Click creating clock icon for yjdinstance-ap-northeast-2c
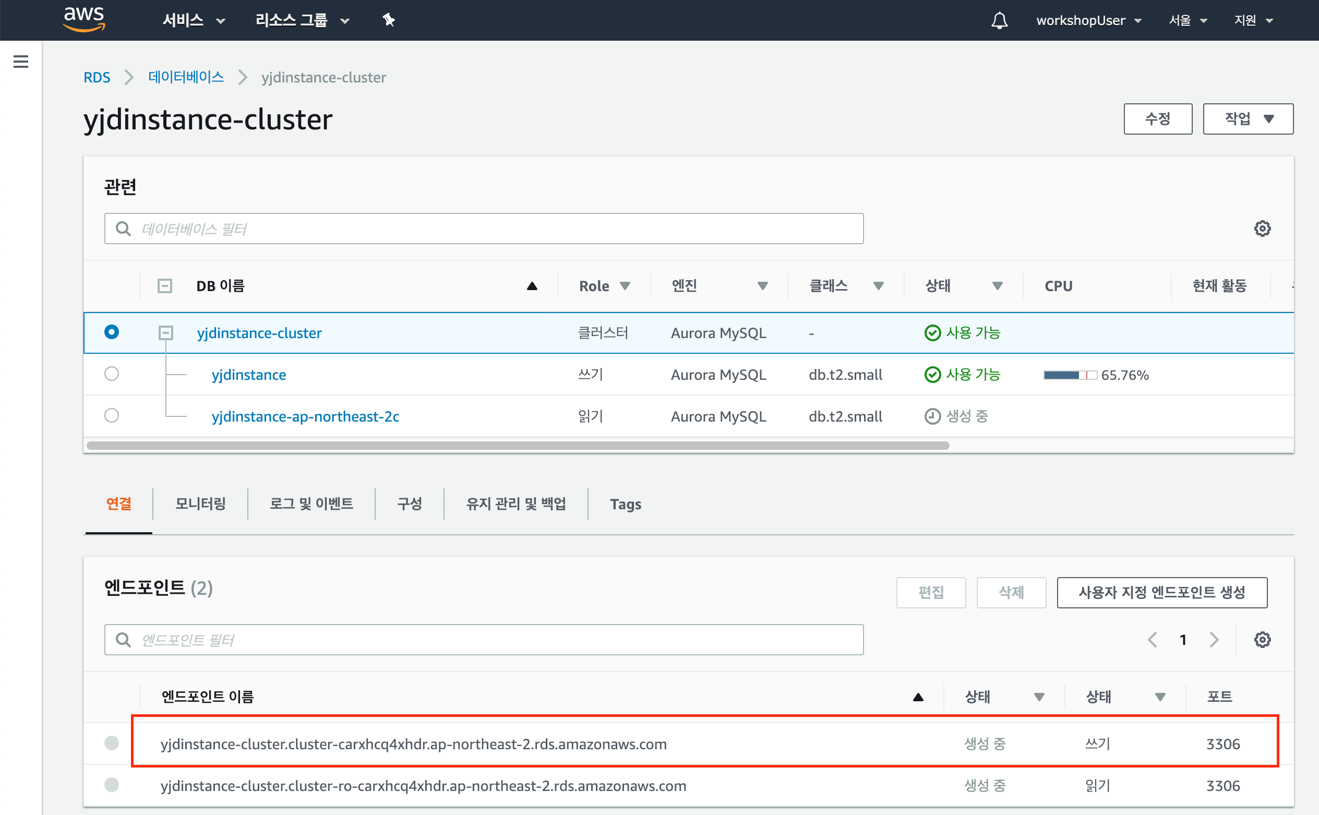This screenshot has width=1319, height=815. click(932, 416)
